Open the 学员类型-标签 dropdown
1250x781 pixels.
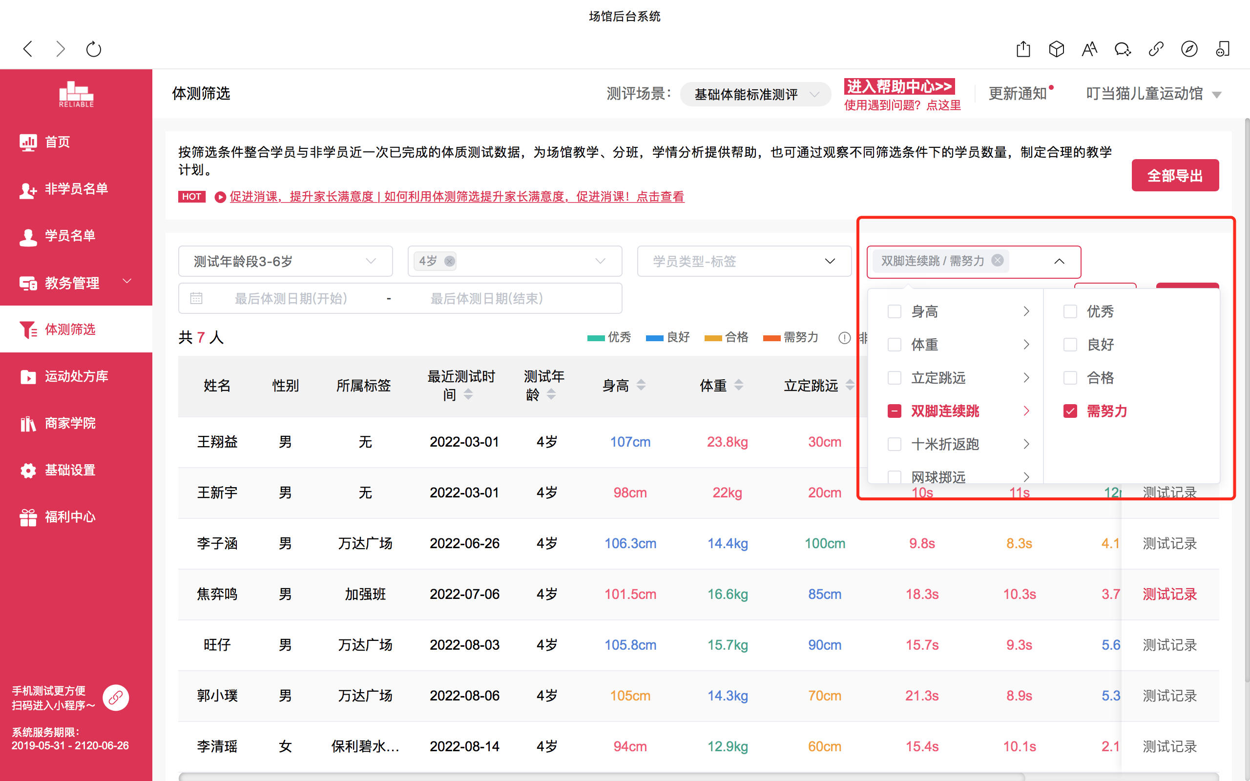[x=744, y=261]
